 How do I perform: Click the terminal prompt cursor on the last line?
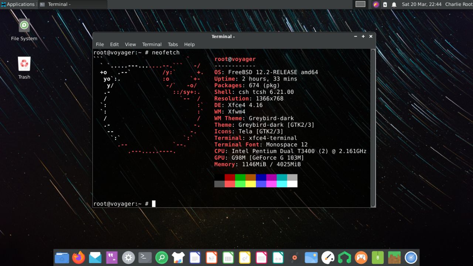(154, 204)
